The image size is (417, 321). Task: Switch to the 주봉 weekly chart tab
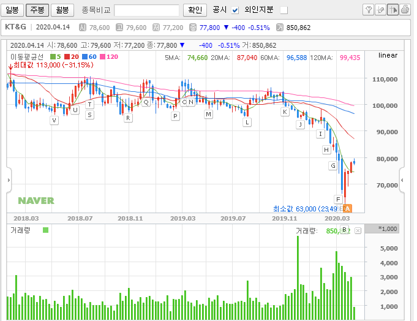(x=37, y=10)
